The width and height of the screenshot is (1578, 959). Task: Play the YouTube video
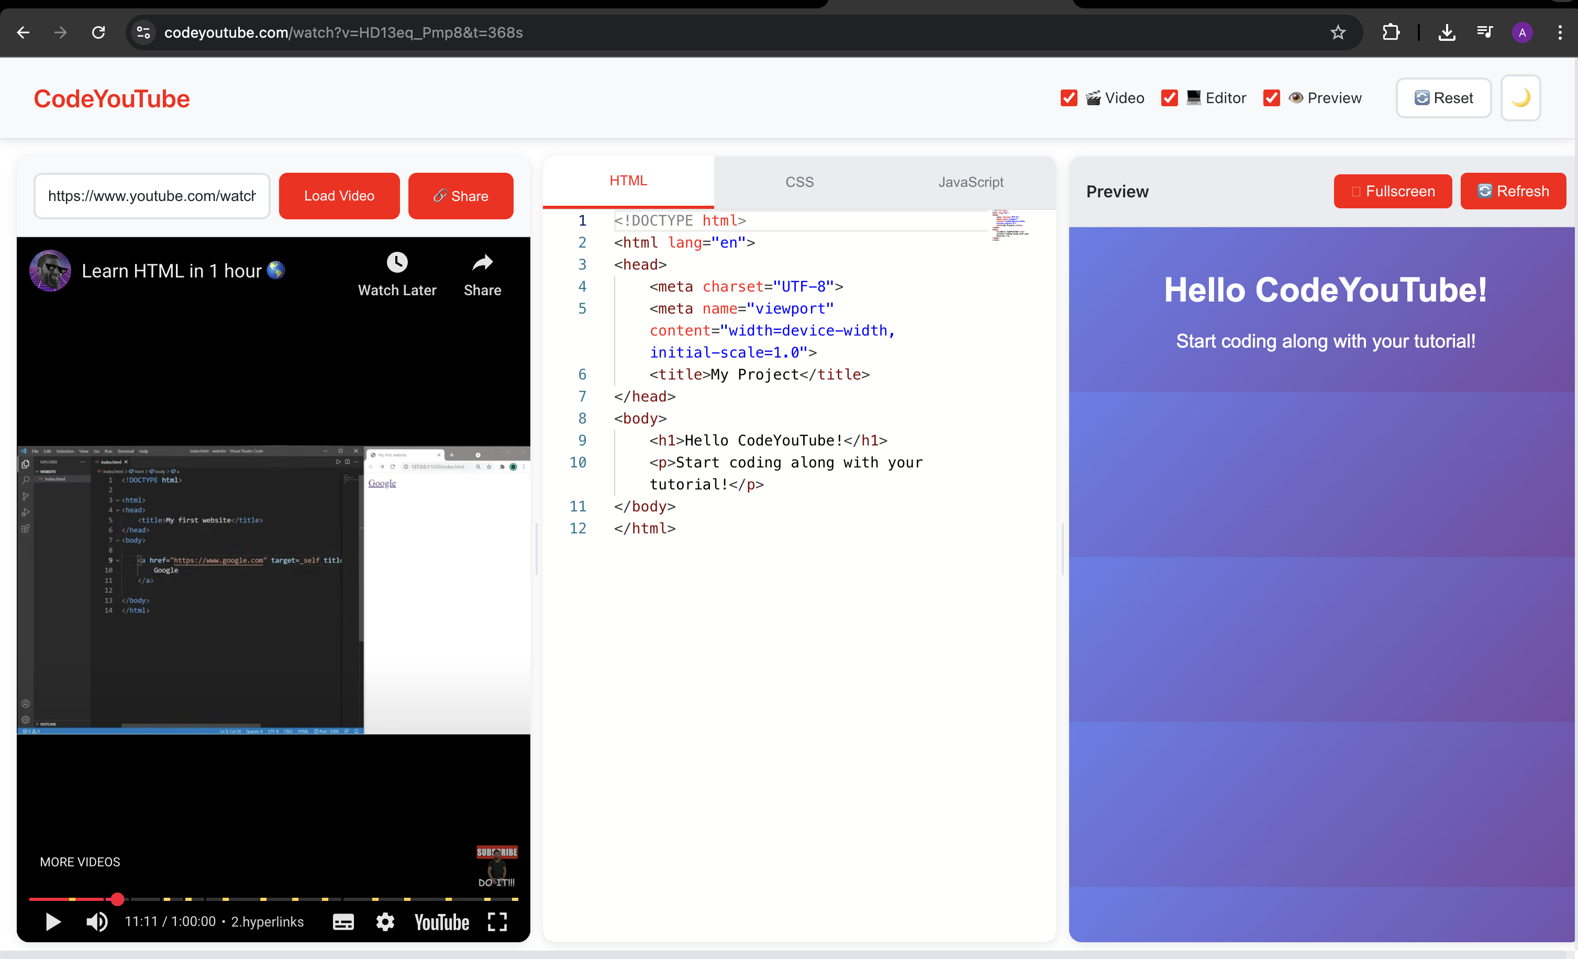[x=53, y=922]
